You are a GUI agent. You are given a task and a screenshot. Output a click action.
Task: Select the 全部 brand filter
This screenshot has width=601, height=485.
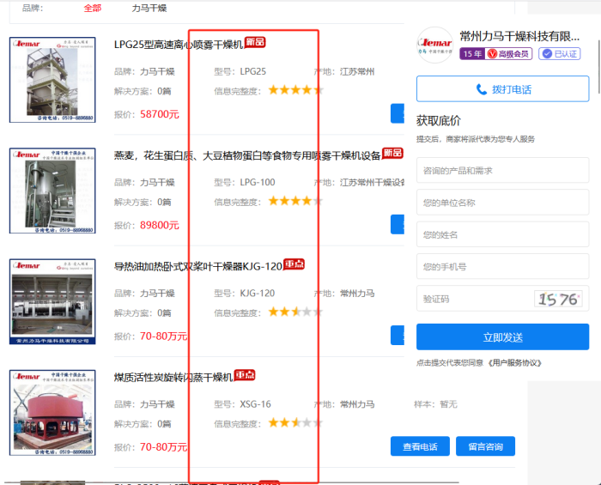[x=92, y=8]
